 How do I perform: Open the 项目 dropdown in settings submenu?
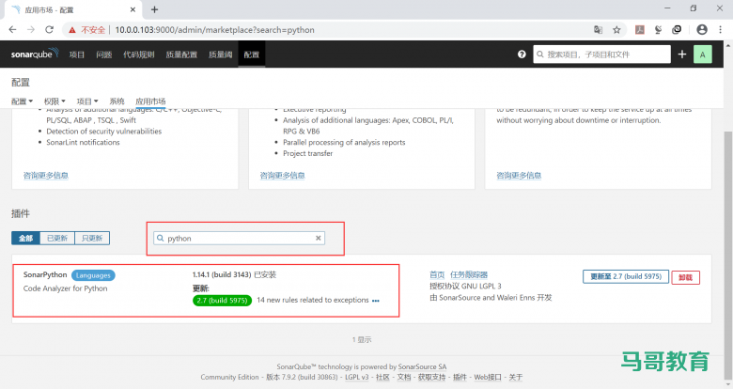click(87, 101)
